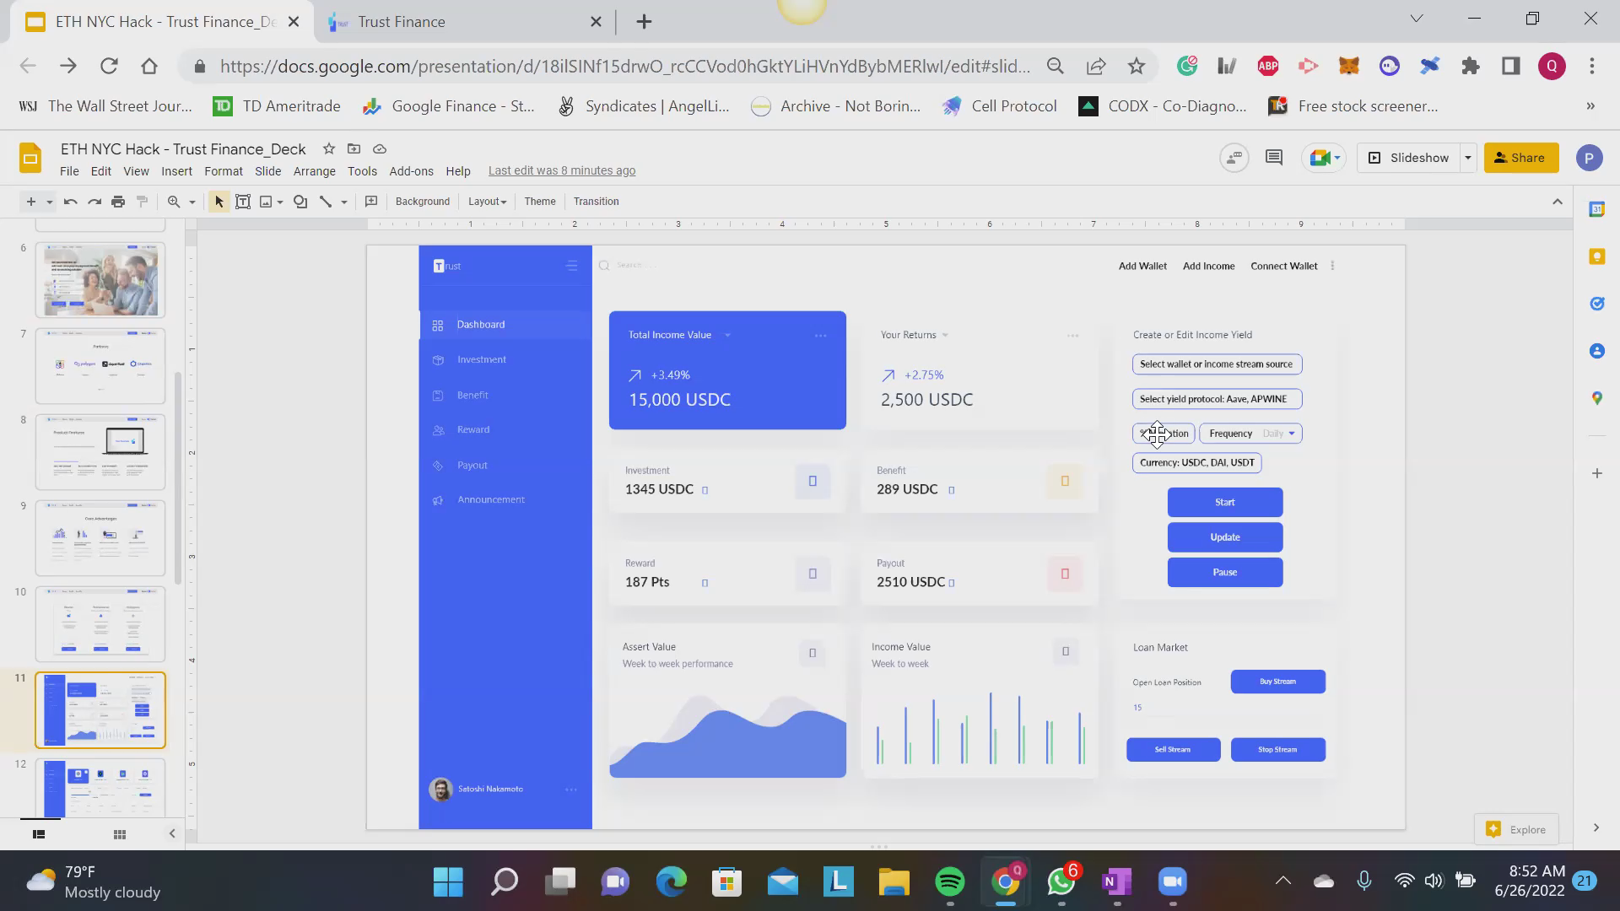Open the Arrange menu
The image size is (1620, 911).
[x=315, y=171]
